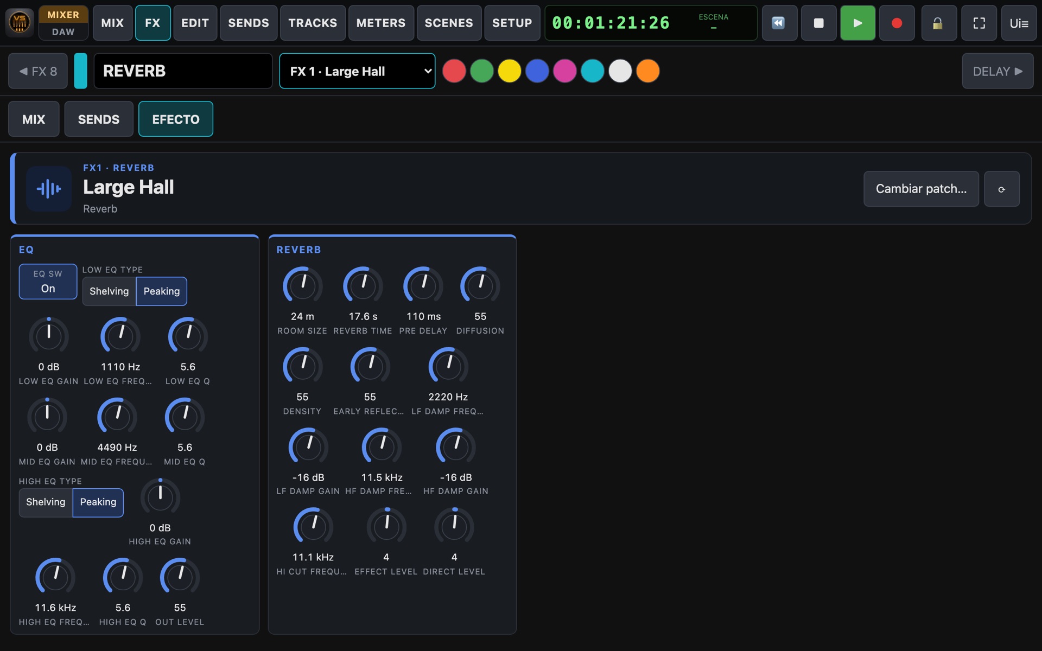Toggle the EQ SW On switch
Image resolution: width=1042 pixels, height=651 pixels.
click(48, 282)
